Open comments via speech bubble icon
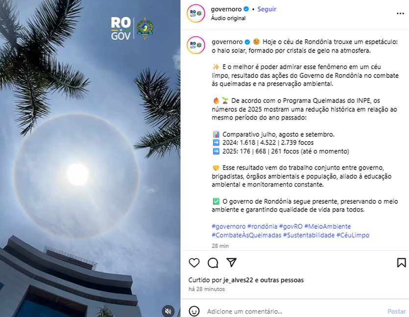Image resolution: width=409 pixels, height=317 pixels. pos(213,263)
